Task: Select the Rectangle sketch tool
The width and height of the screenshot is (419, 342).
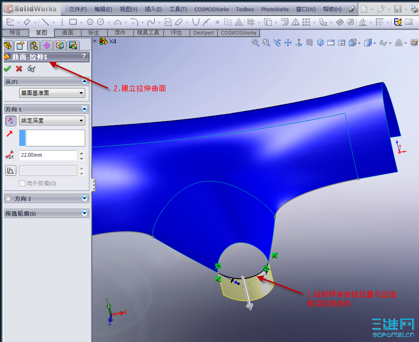Action: [73, 22]
